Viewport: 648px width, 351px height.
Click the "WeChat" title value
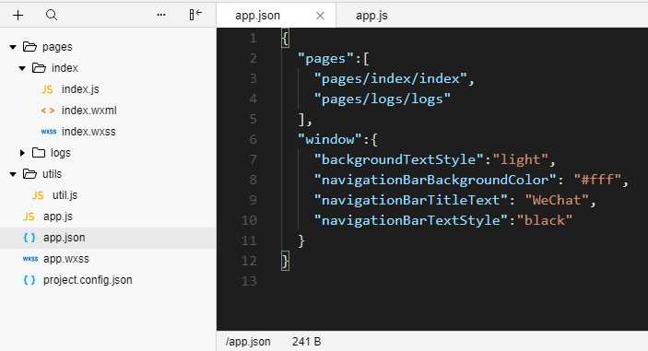coord(557,200)
